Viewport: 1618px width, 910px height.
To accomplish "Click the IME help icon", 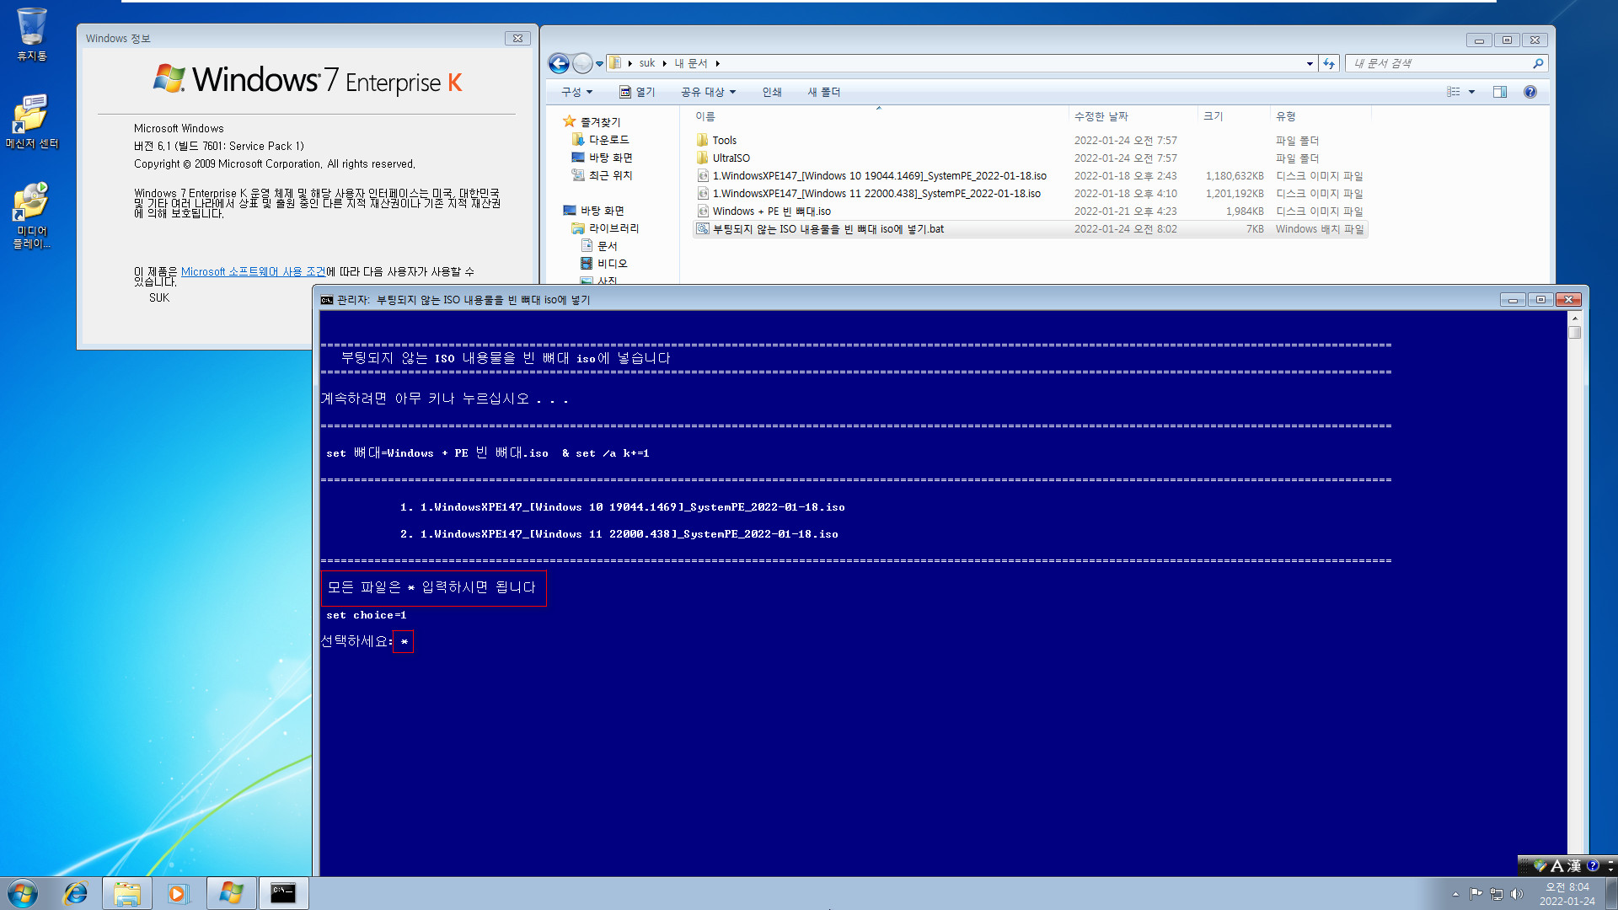I will 1593,865.
